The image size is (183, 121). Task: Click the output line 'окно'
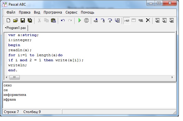[8, 85]
